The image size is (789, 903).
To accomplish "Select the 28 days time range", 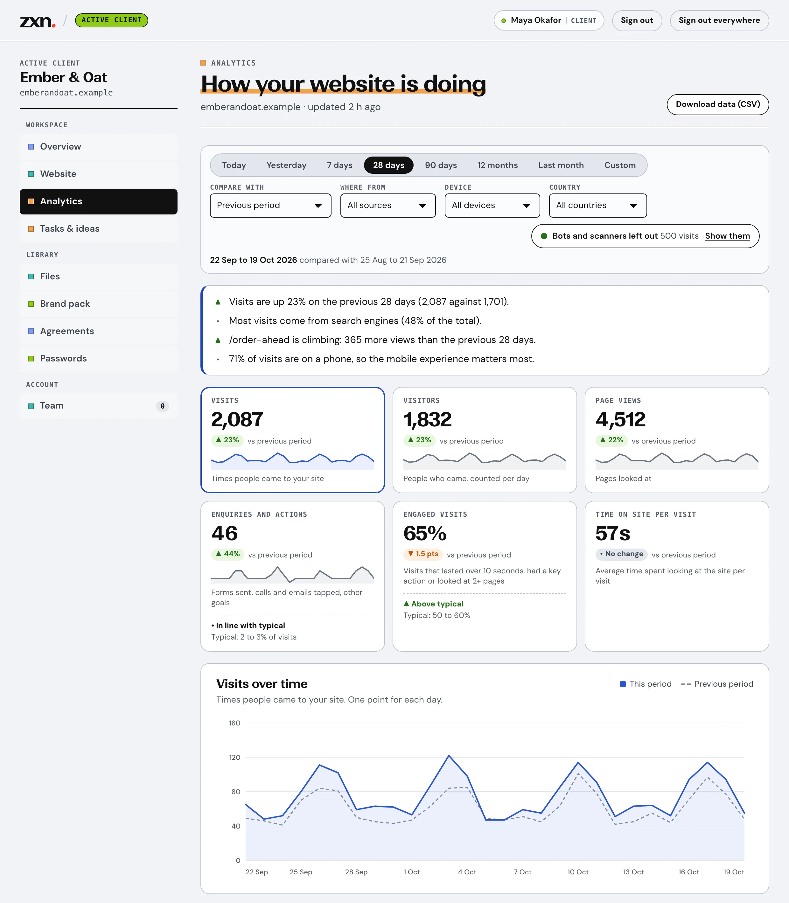I will pos(388,165).
